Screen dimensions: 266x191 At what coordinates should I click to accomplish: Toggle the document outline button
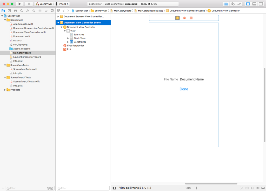[114, 188]
